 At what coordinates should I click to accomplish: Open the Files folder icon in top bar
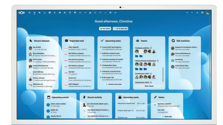(39, 13)
